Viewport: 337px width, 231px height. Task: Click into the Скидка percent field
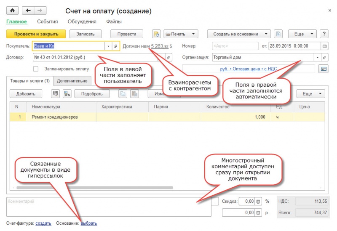pyautogui.click(x=247, y=202)
